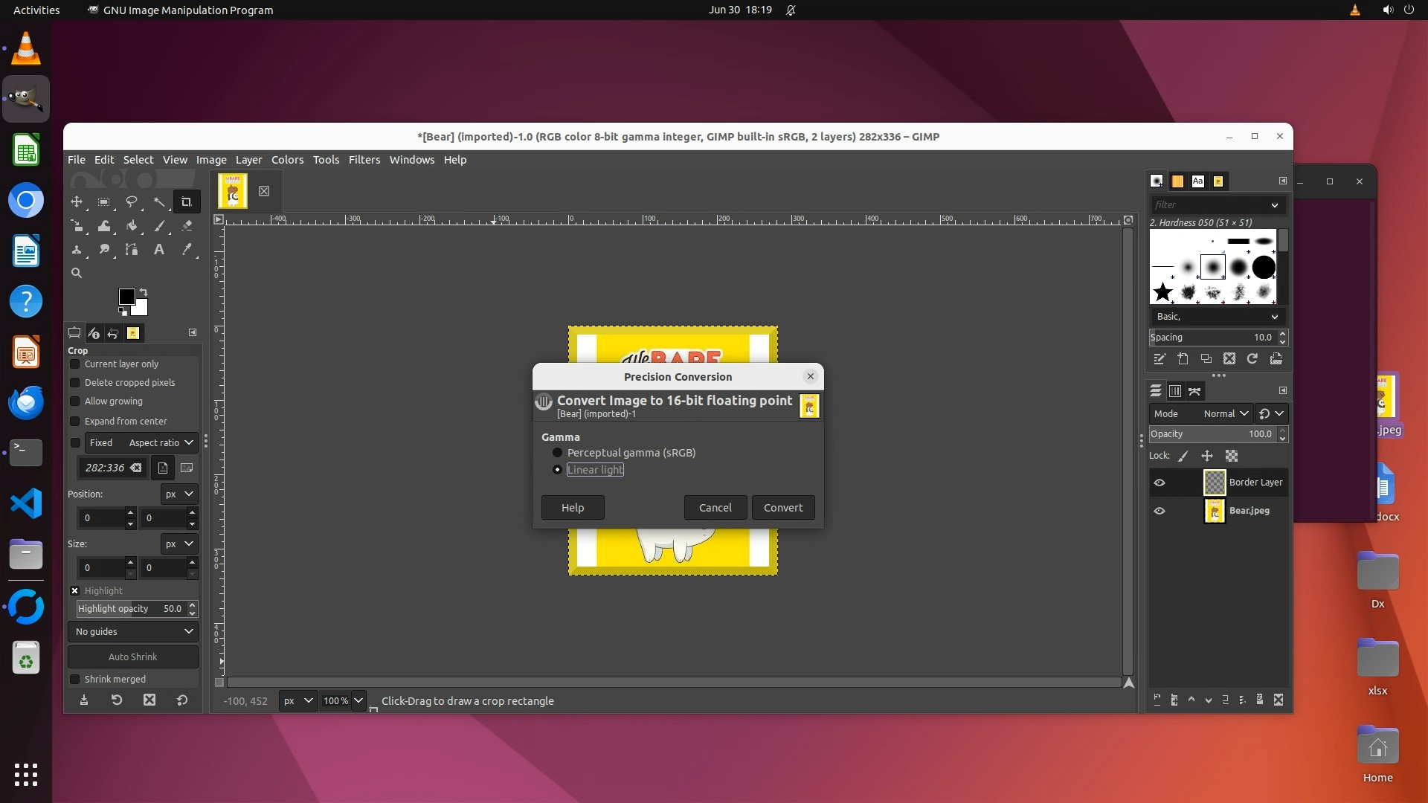
Task: Enable Delete cropped pixels checkbox
Action: [75, 383]
